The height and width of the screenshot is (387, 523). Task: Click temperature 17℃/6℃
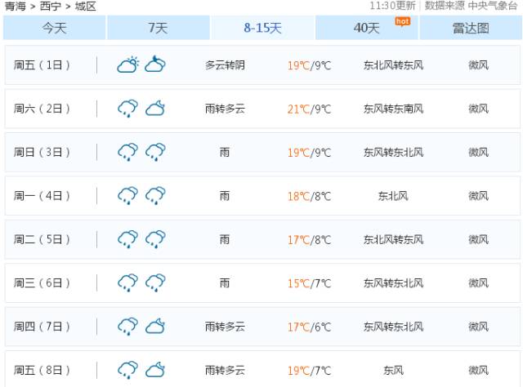(x=310, y=327)
